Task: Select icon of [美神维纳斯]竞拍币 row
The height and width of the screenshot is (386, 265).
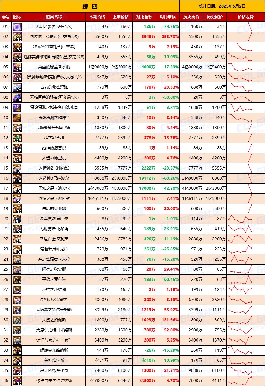Action: (x=17, y=77)
